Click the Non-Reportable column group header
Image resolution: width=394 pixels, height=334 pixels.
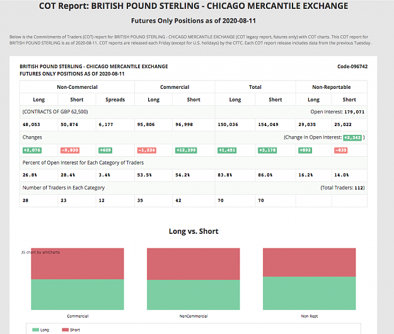click(x=332, y=87)
